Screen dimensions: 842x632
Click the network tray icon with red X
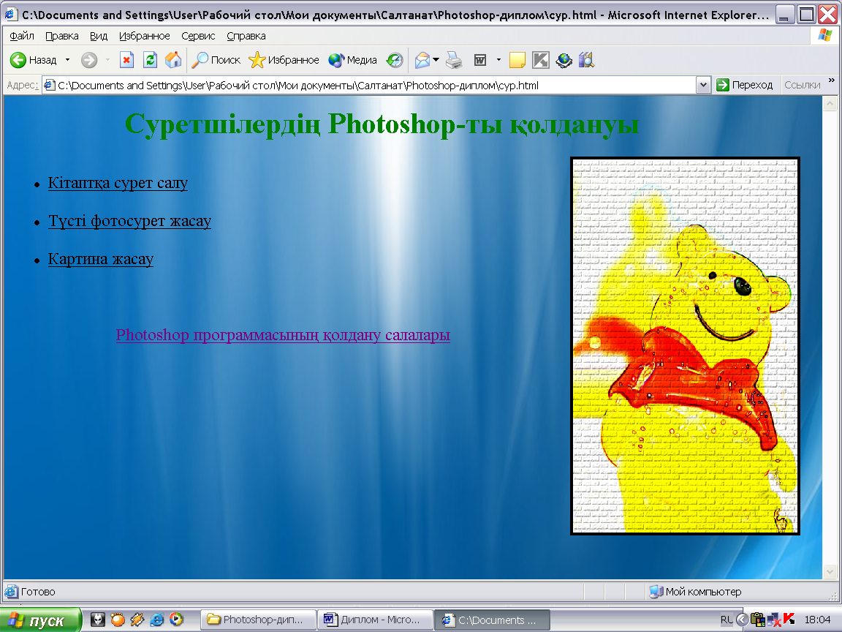point(774,620)
